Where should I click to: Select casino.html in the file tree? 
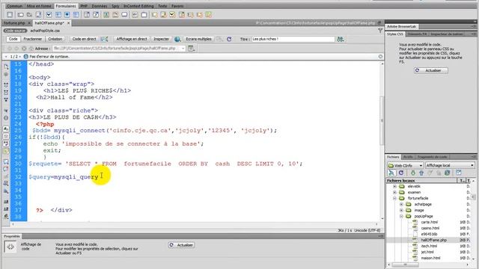point(430,228)
